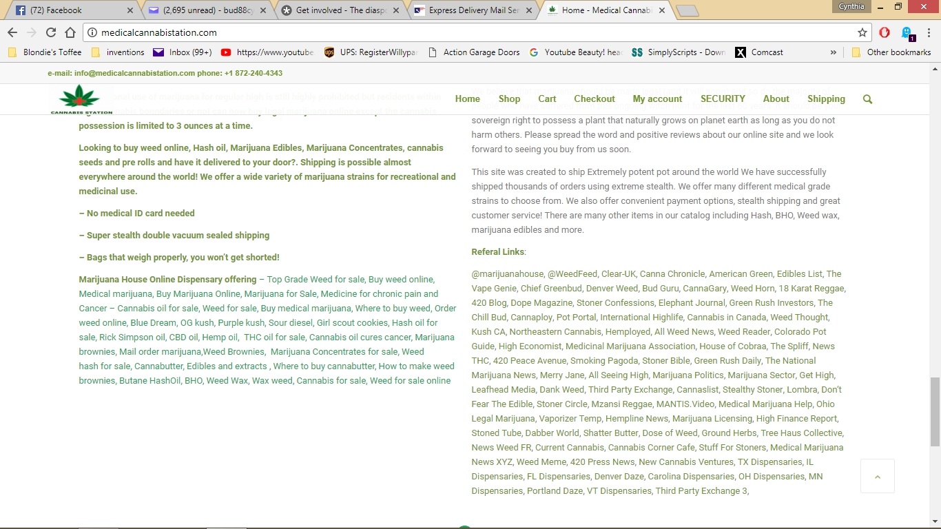Click the Cynthia profile button
Screen dimensions: 941x529
pyautogui.click(x=852, y=6)
